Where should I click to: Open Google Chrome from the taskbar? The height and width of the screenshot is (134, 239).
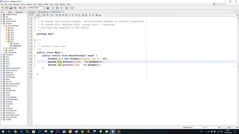[15, 131]
